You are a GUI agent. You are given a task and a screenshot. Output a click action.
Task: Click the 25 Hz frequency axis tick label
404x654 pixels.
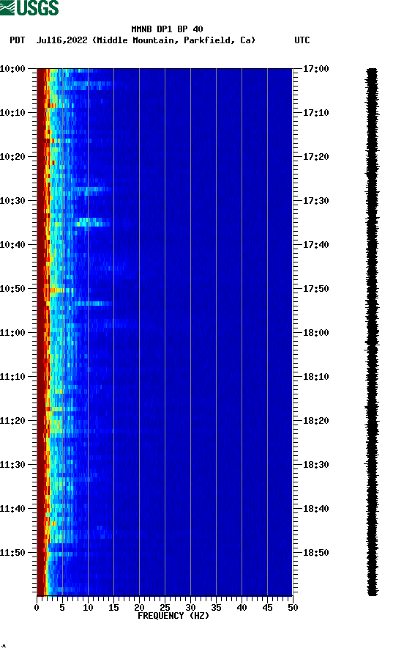click(x=165, y=608)
